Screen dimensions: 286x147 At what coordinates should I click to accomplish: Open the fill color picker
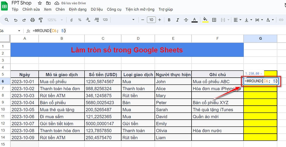click(x=205, y=20)
